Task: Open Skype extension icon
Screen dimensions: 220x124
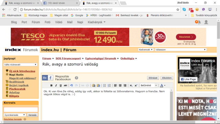Action: pos(184,10)
